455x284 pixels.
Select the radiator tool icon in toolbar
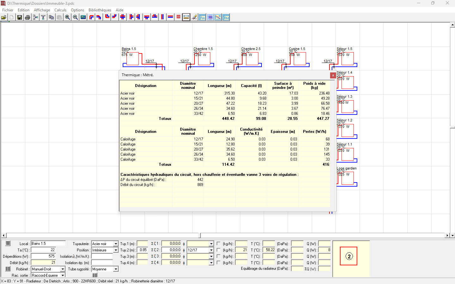pyautogui.click(x=178, y=17)
